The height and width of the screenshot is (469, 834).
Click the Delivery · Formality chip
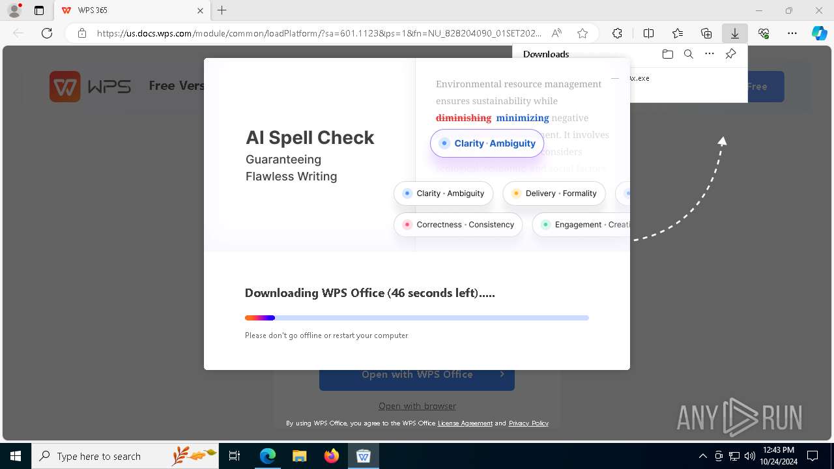coord(554,193)
